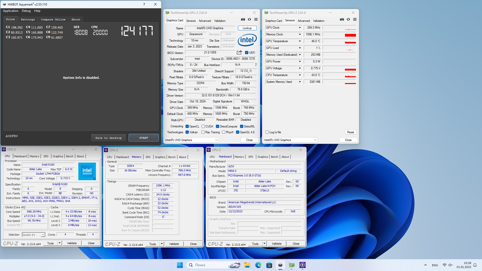Viewport: 482px width, 271px height.
Task: Click the Memory Clock sensor graph
Action: [x=339, y=34]
